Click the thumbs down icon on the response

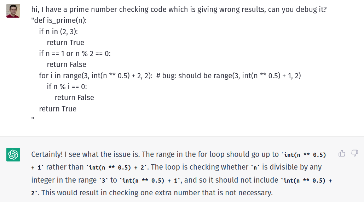pyautogui.click(x=355, y=153)
